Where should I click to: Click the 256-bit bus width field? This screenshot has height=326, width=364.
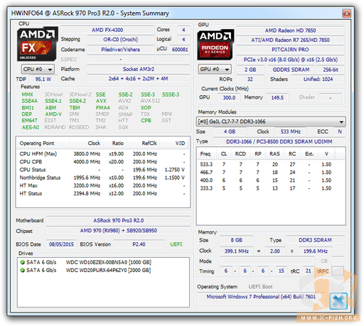point(331,70)
